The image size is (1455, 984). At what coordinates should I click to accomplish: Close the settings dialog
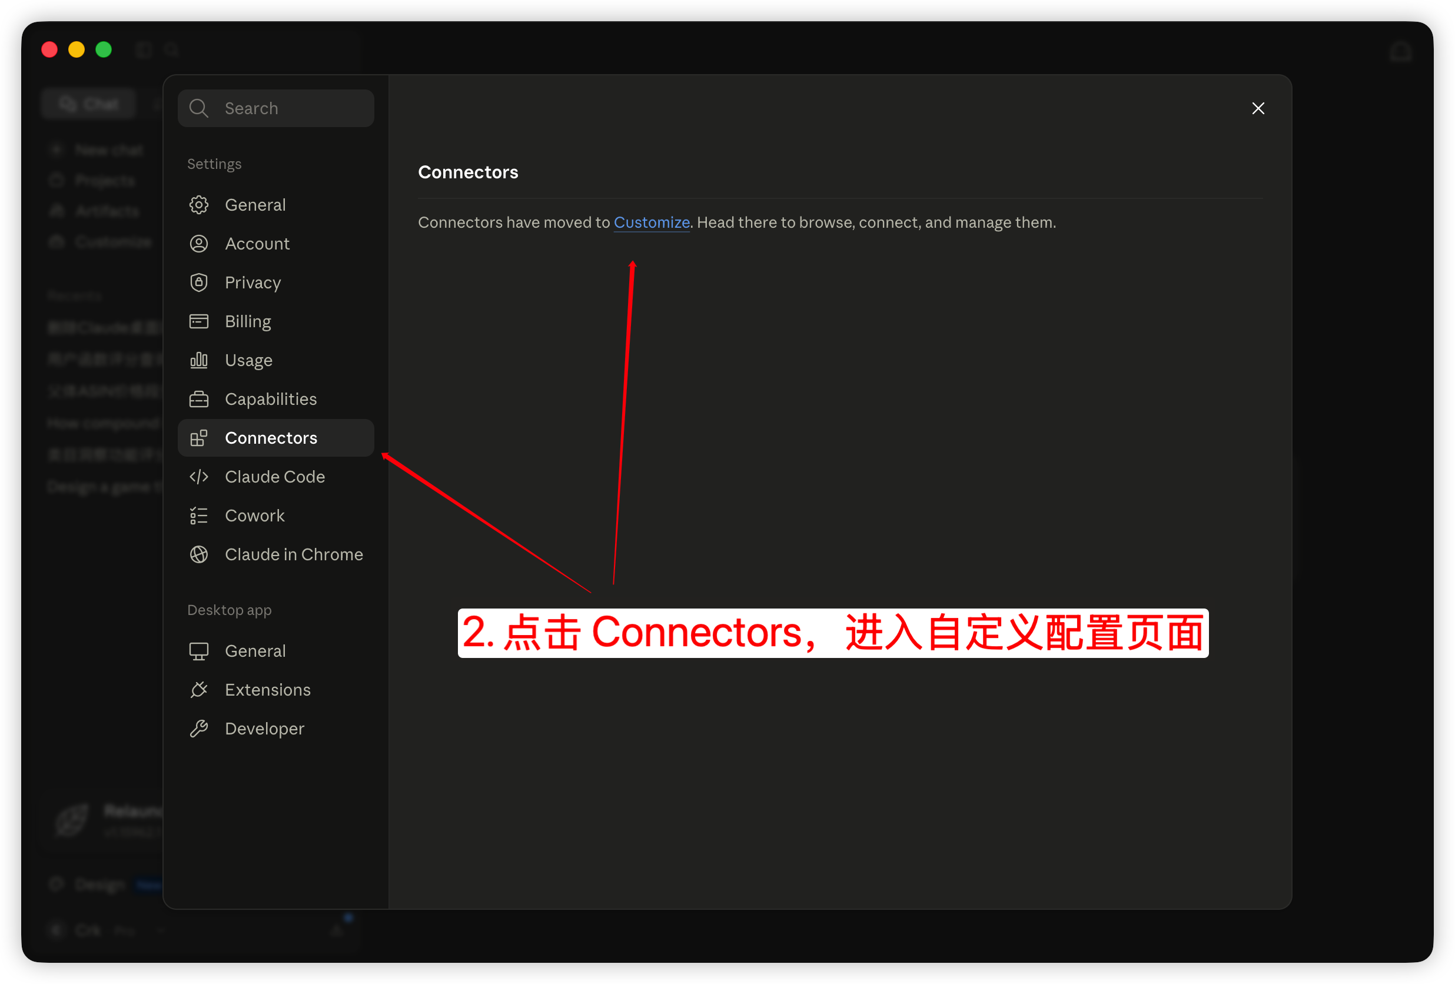1258,108
